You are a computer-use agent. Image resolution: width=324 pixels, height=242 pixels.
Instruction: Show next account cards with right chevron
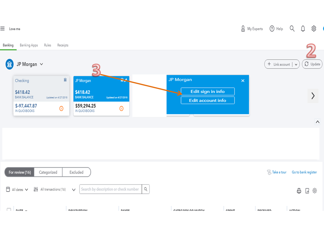[313, 96]
